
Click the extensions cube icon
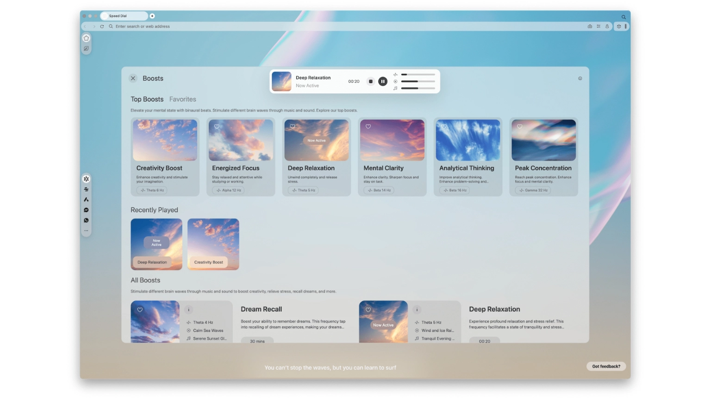(x=619, y=26)
